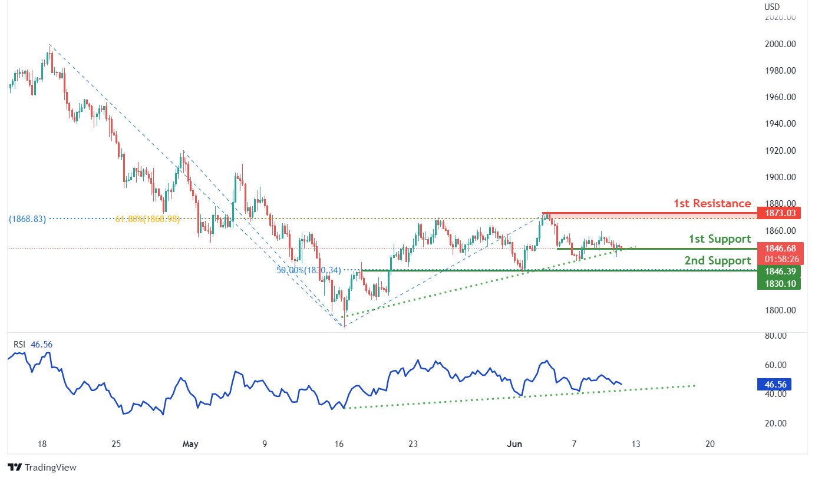This screenshot has height=480, width=815.
Task: Click the RSI value badge 46.56 on the axis
Action: point(775,385)
